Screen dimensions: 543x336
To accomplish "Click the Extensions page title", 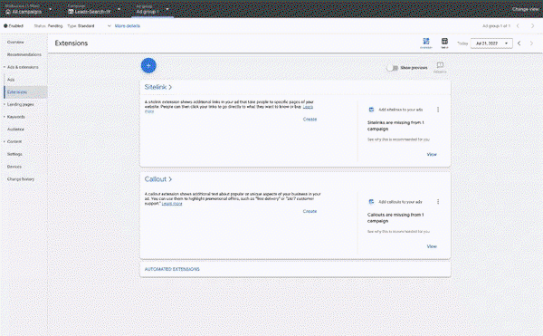I will pos(71,43).
